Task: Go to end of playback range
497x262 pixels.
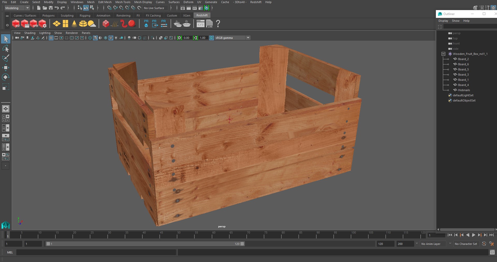Action: 492,235
